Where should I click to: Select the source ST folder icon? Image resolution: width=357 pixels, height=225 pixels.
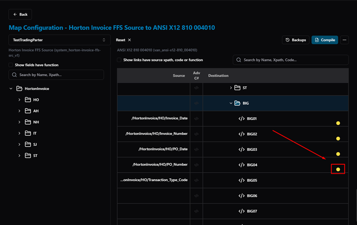point(28,155)
